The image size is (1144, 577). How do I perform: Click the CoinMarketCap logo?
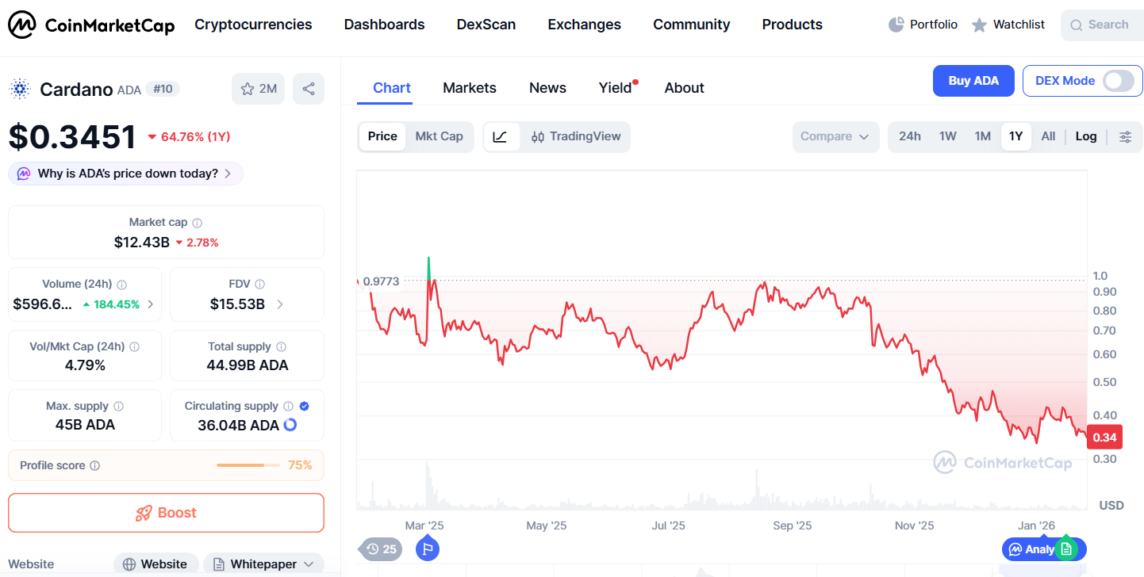tap(91, 25)
